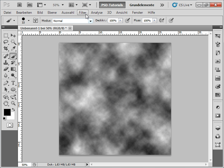Viewport: 224px width, 168px height.
Task: Select the Clone Stamp tool
Action: 6,62
